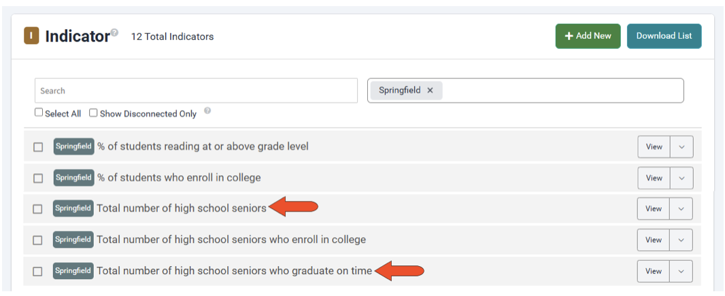Click the help icon beside Indicator title

[x=115, y=32]
